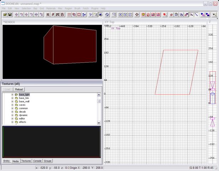Switch to the Groups tab
The height and width of the screenshot is (171, 219).
[48, 161]
